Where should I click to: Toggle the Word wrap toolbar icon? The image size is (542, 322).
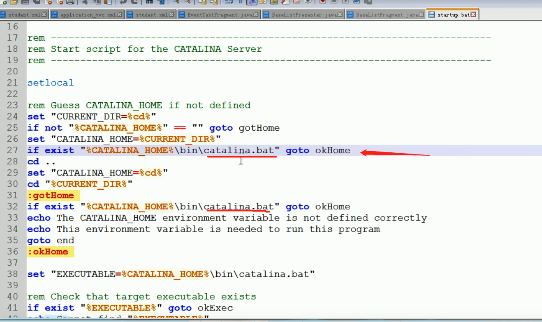[228, 2]
